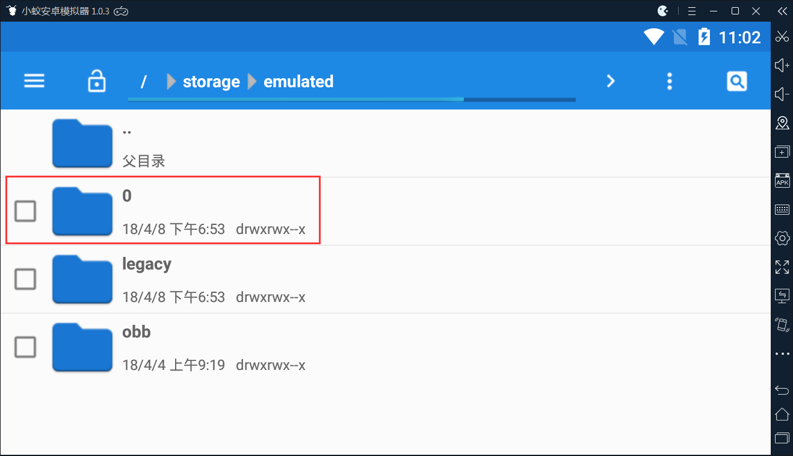Increase emulator volume with speaker plus icon
This screenshot has width=793, height=456.
click(x=782, y=65)
